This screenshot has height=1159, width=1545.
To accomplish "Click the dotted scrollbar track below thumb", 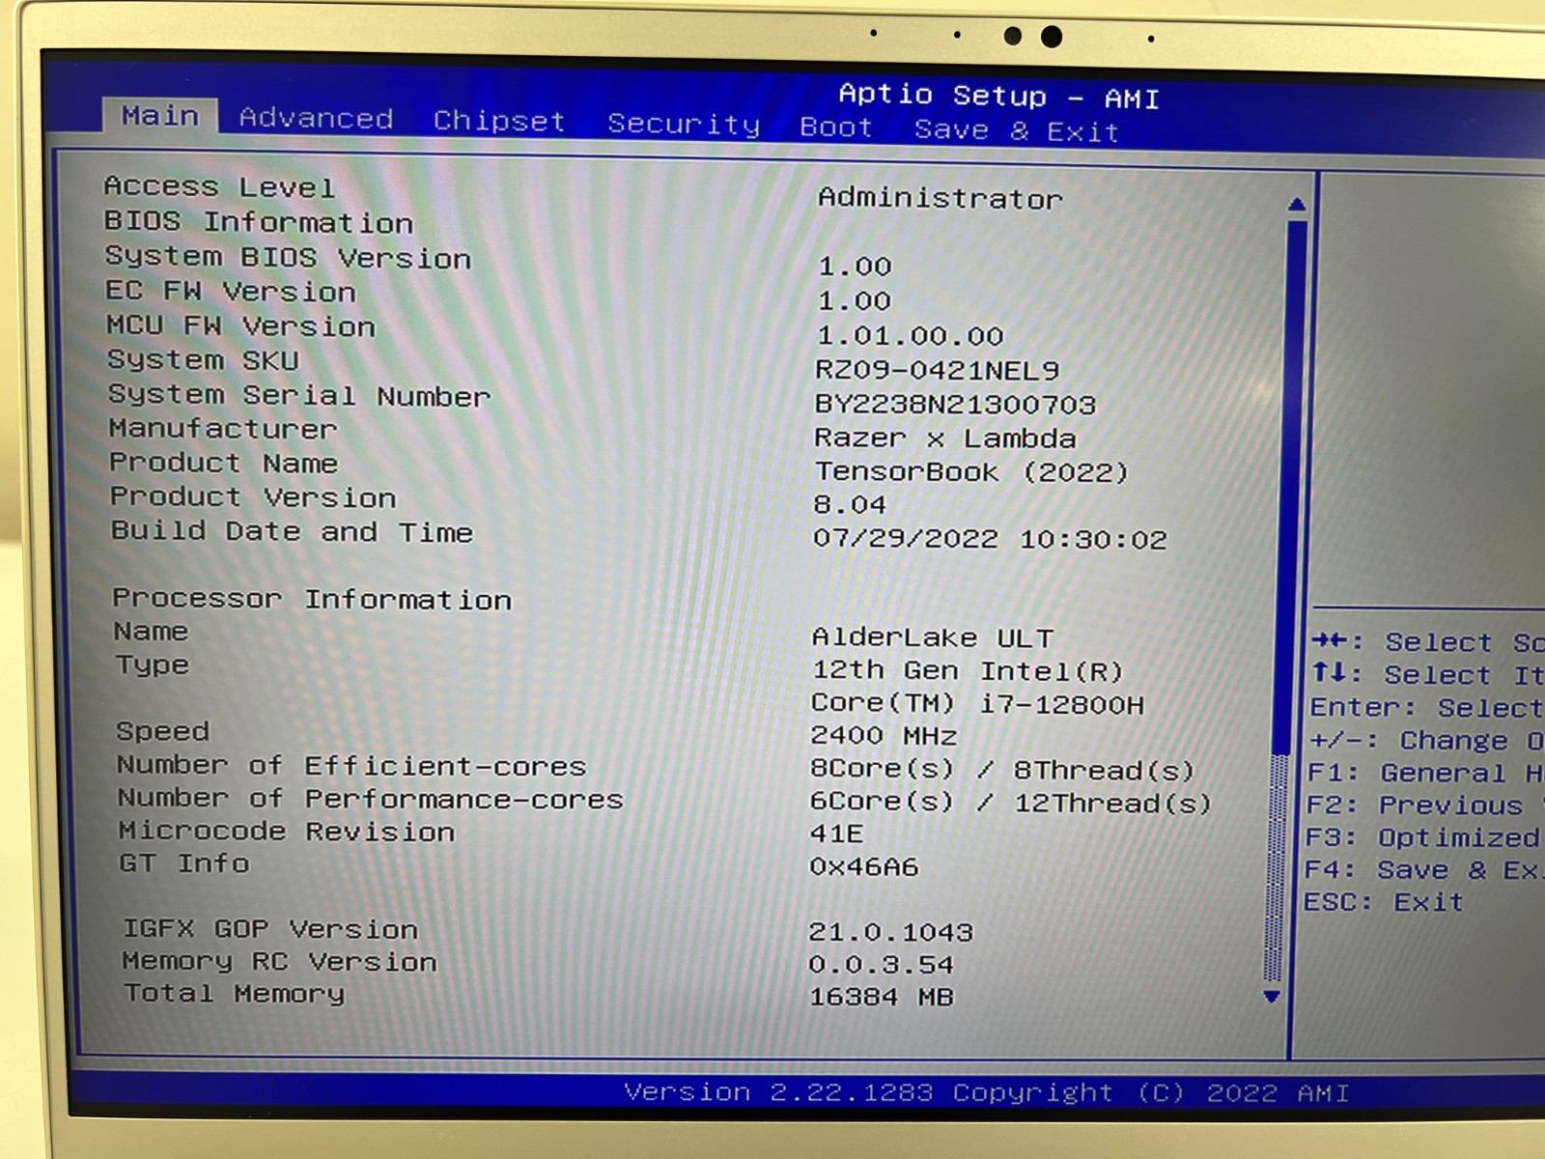I will [1276, 869].
